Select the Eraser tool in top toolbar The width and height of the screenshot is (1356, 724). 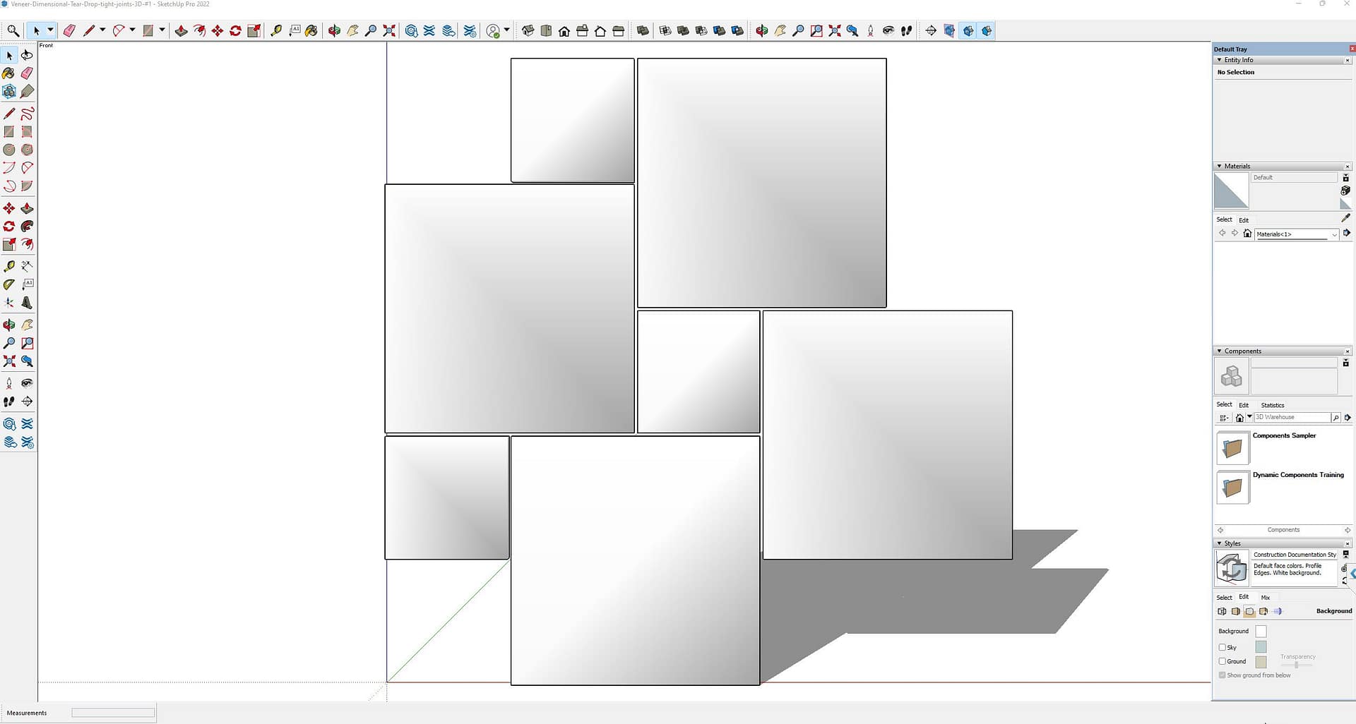[x=69, y=30]
